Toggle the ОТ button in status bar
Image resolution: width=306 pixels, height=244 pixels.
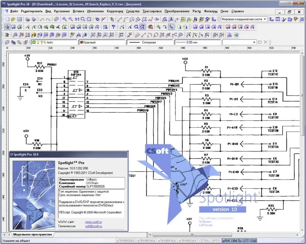246,241
